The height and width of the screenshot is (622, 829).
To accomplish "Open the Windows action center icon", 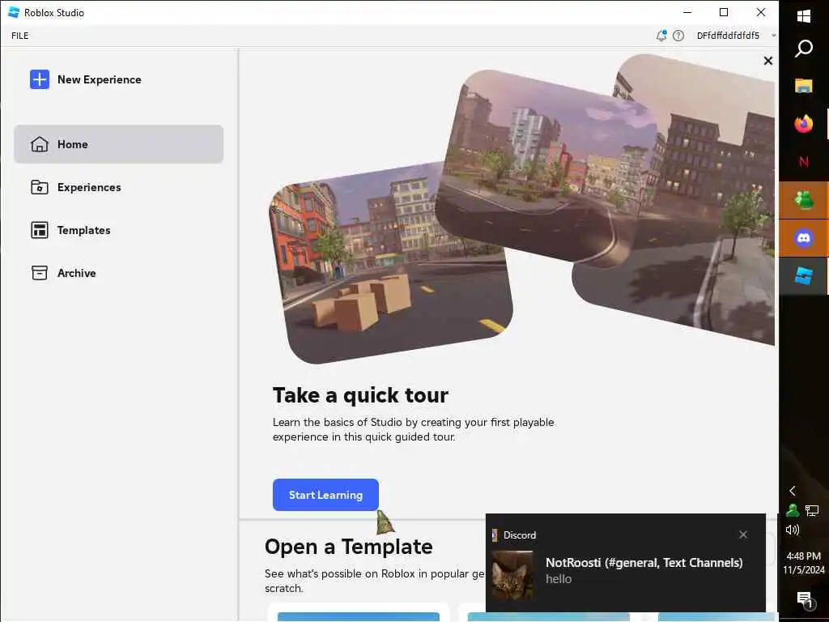I will pyautogui.click(x=804, y=599).
